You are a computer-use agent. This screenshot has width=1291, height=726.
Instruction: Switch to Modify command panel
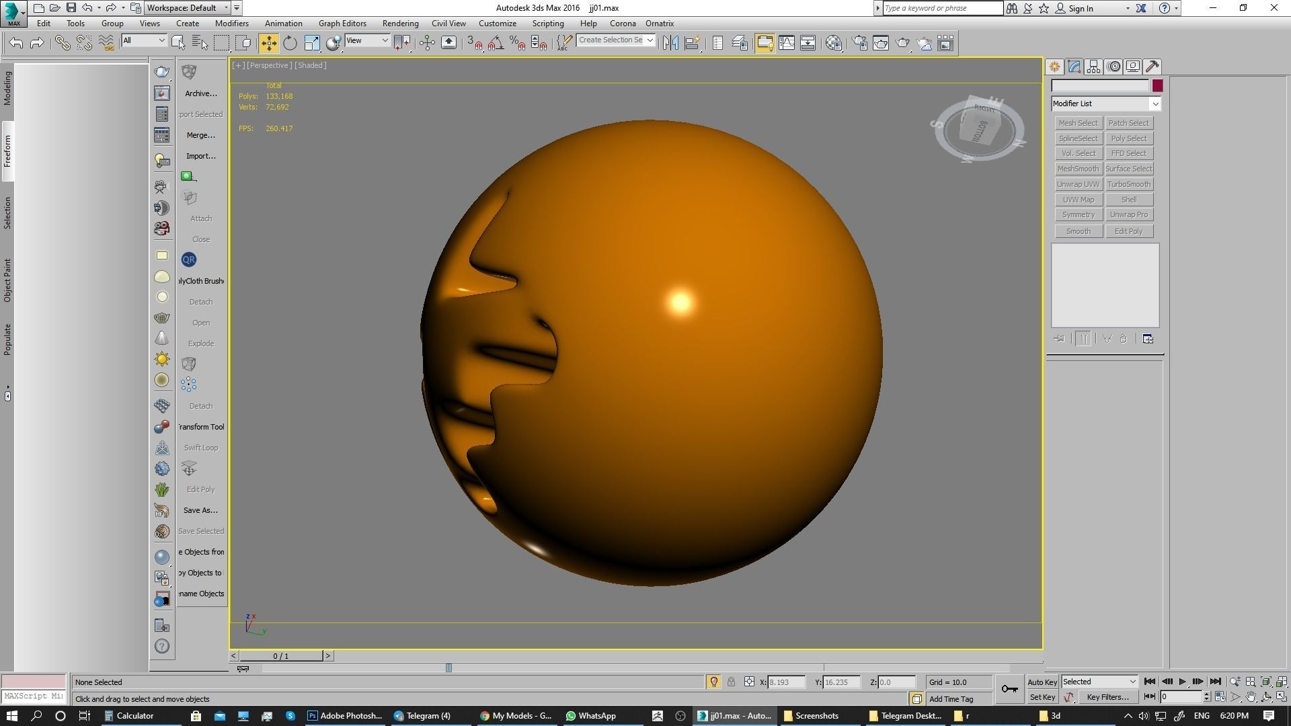tap(1074, 67)
